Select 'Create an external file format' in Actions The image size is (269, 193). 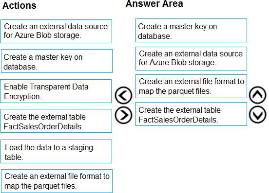(x=57, y=181)
